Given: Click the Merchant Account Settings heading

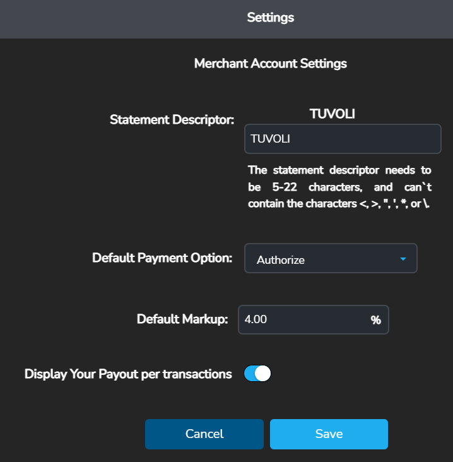Looking at the screenshot, I should tap(270, 64).
